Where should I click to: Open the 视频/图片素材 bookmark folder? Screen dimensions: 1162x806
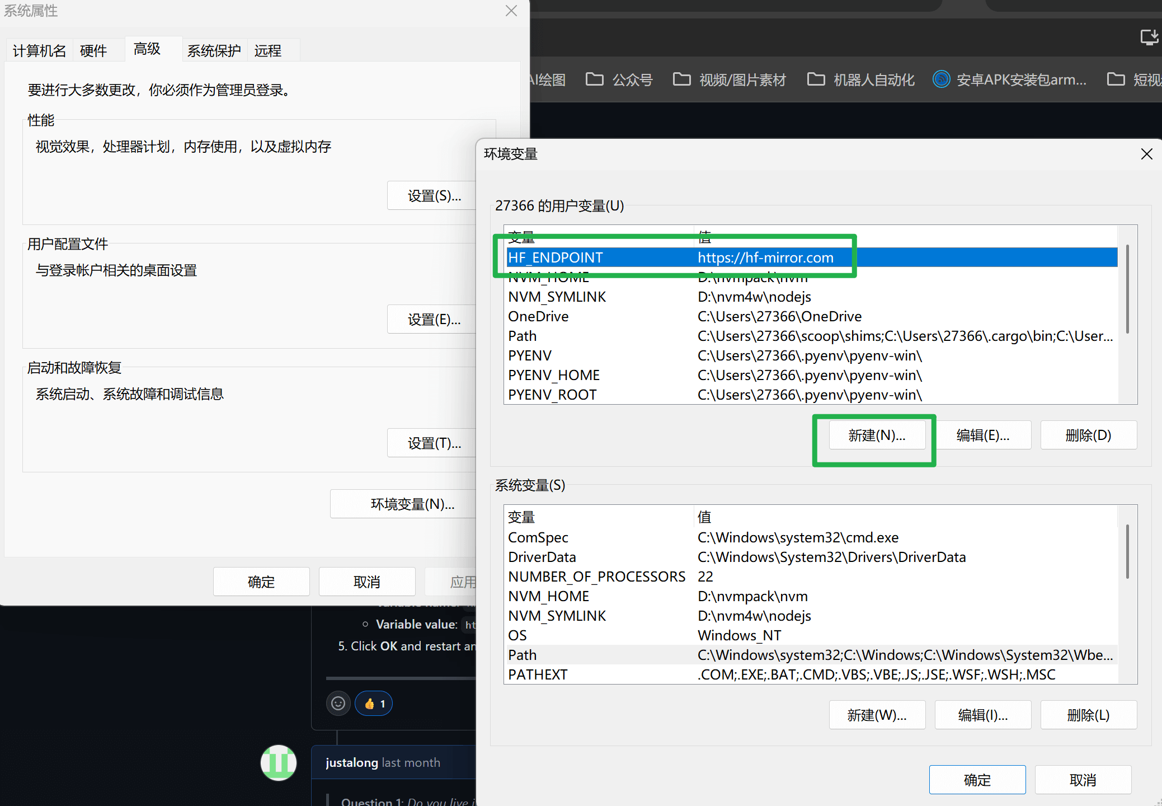tap(729, 79)
